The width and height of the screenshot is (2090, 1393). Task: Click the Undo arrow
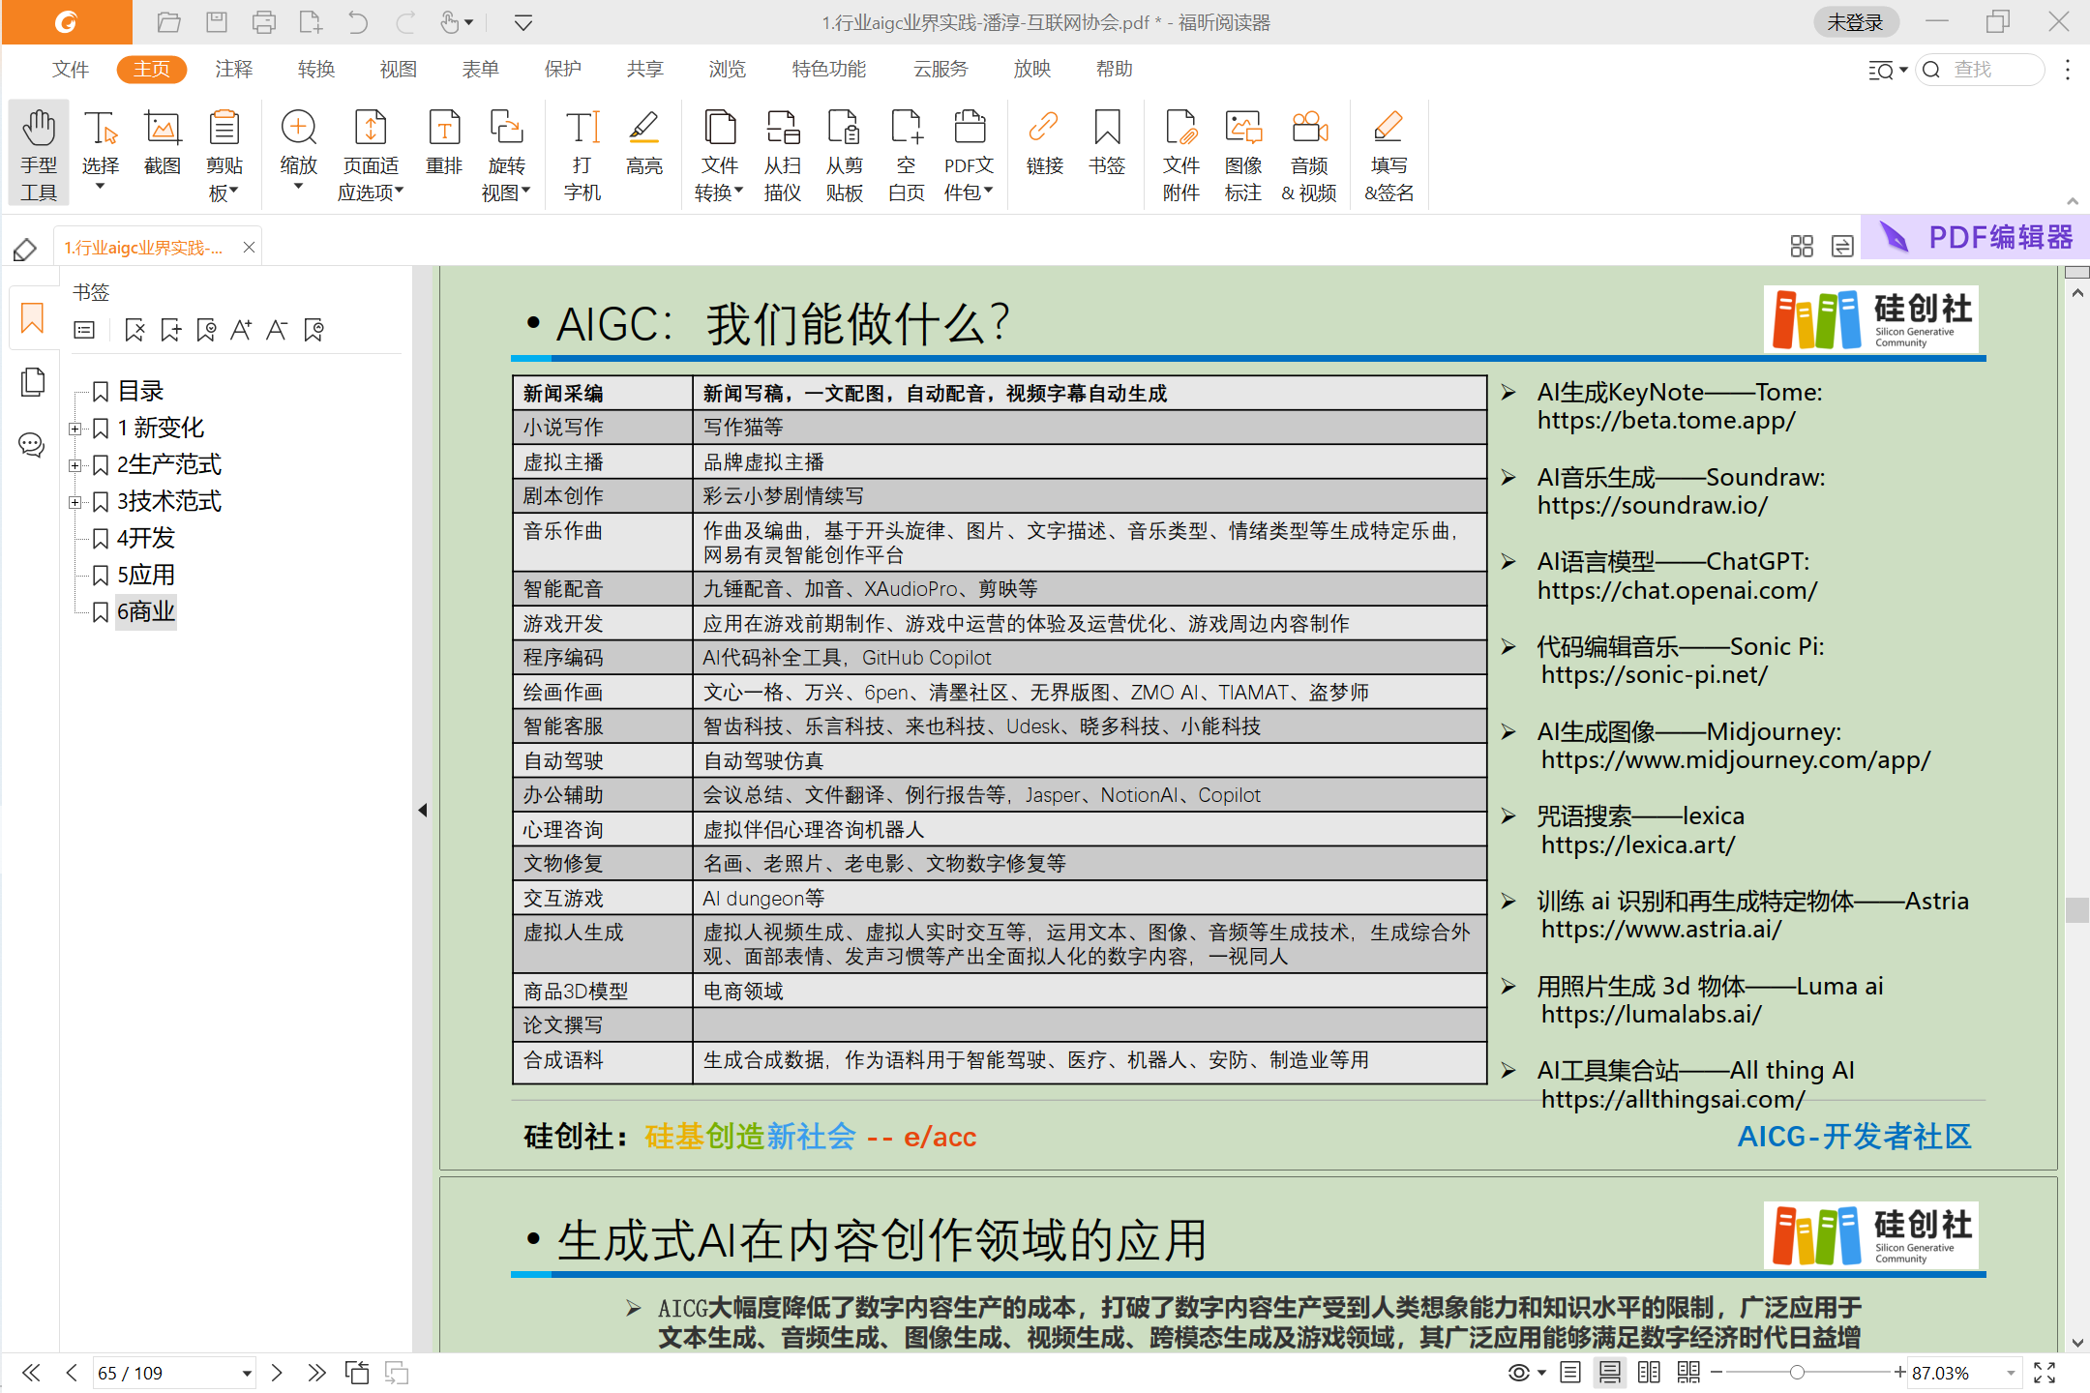[x=357, y=21]
